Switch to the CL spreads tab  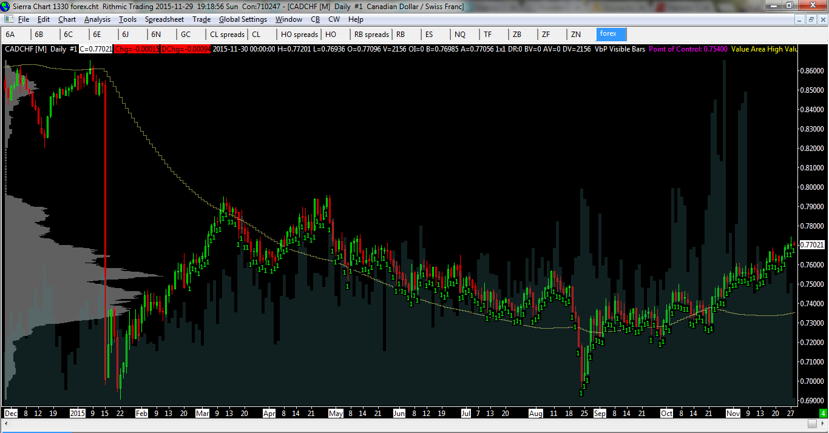click(228, 35)
